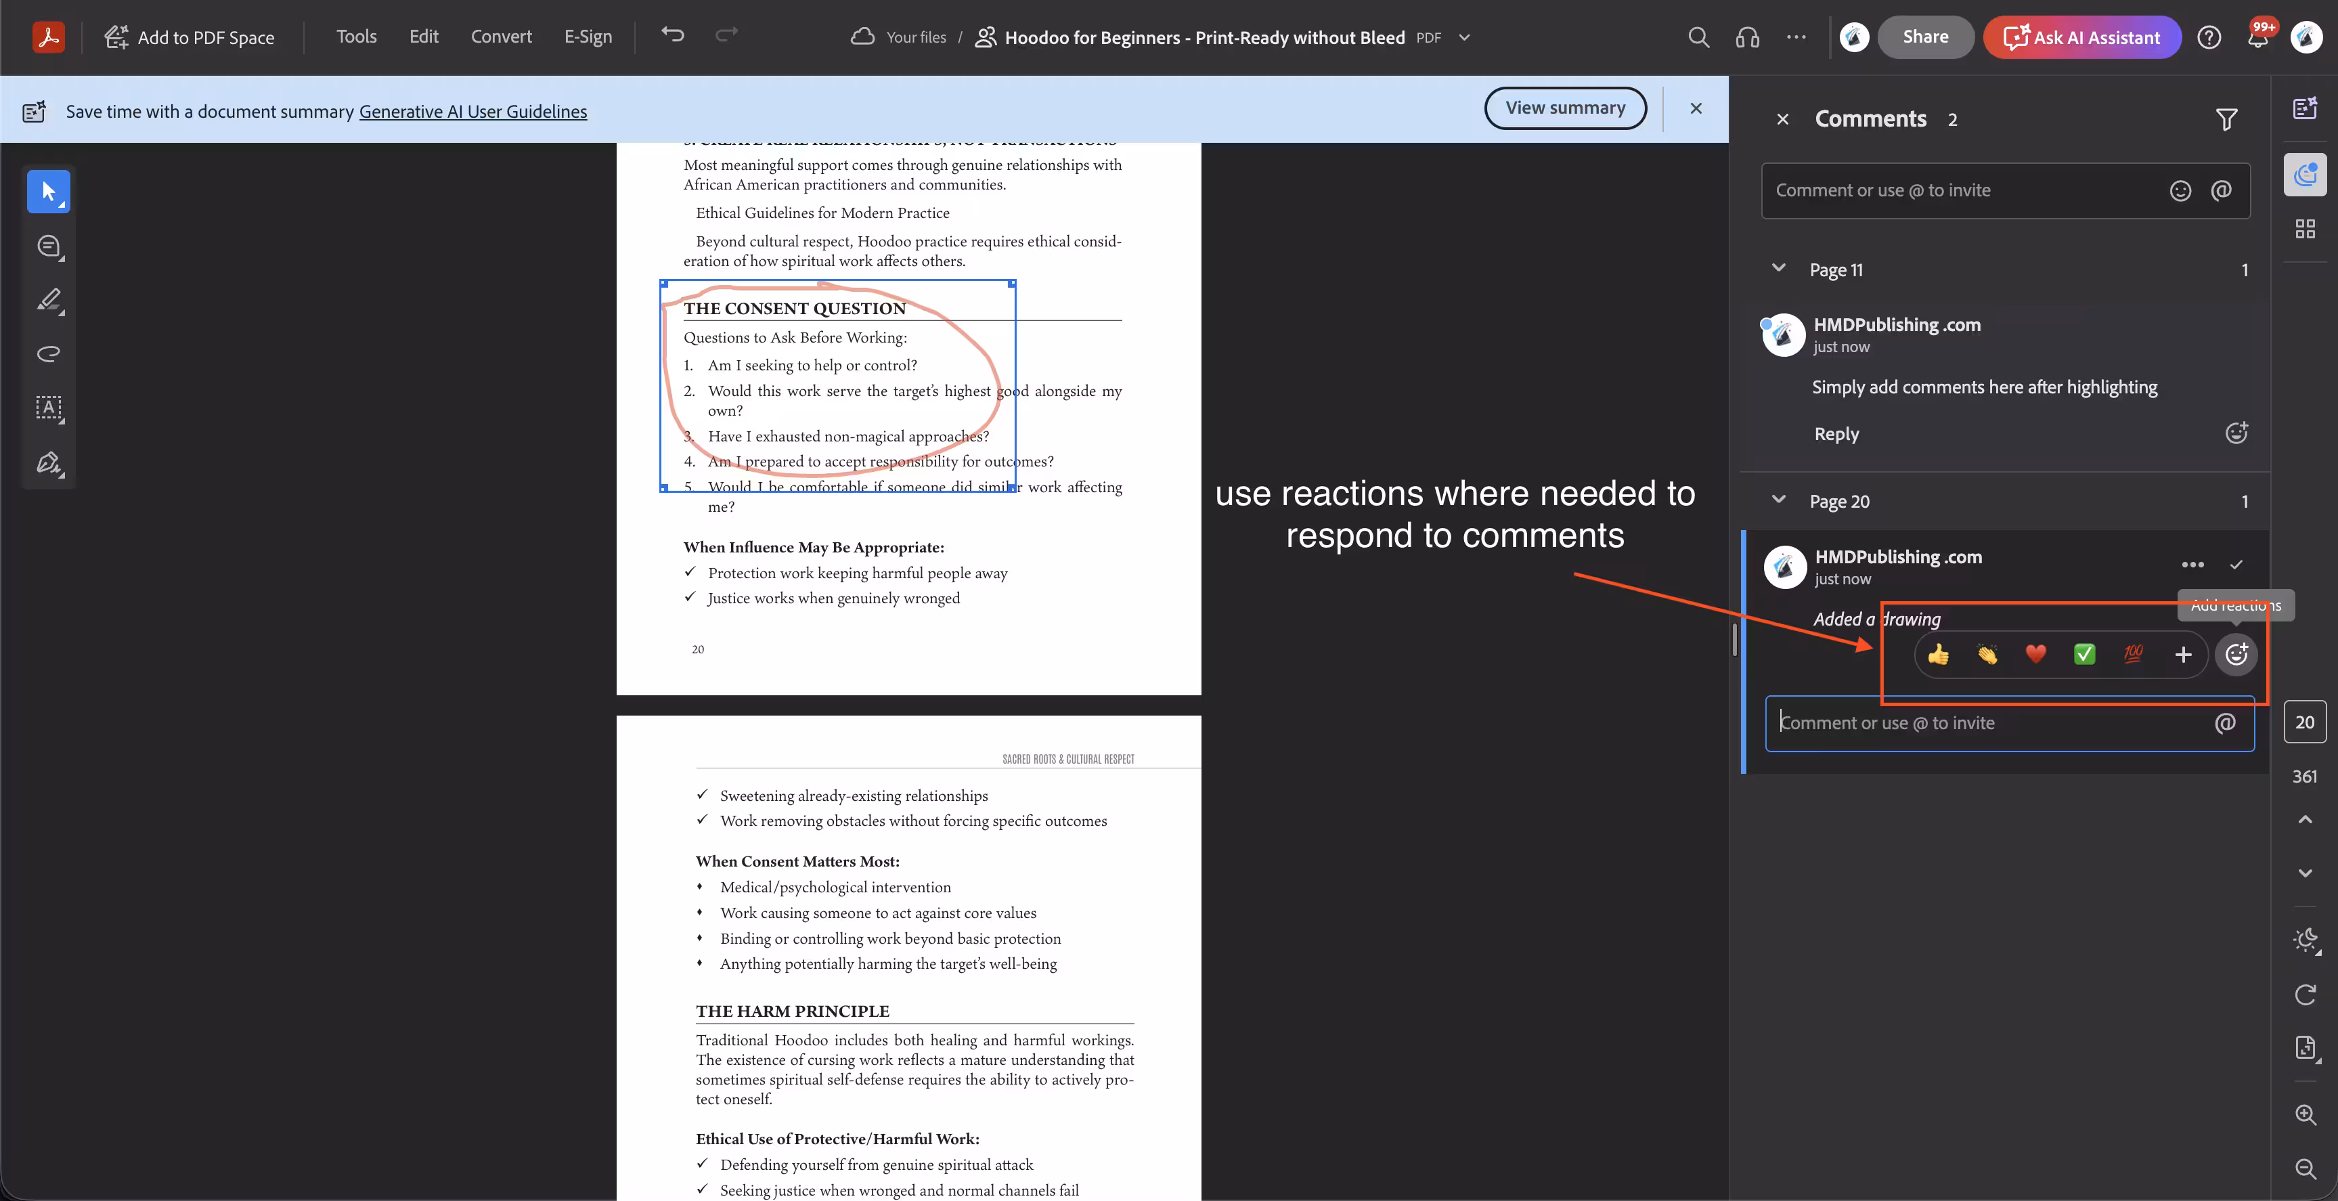Select the arrow selection tool
Viewport: 2338px width, 1201px height.
coord(48,191)
